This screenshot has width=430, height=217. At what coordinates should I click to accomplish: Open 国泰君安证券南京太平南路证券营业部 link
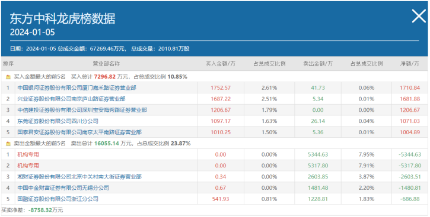coord(79,132)
